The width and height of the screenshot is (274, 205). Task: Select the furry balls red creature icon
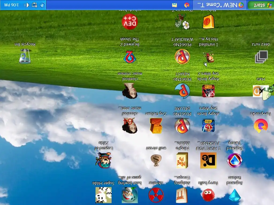pyautogui.click(x=208, y=195)
